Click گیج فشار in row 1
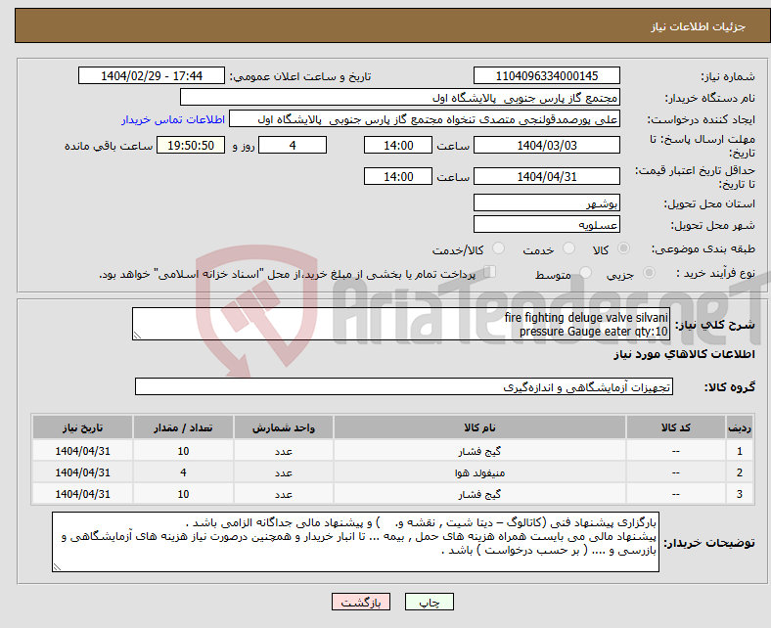Screen dimensions: 771x628 tap(479, 451)
